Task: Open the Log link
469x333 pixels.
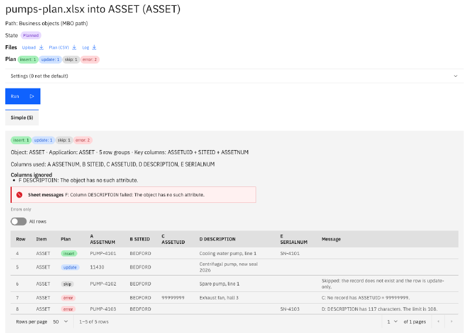Action: 86,47
